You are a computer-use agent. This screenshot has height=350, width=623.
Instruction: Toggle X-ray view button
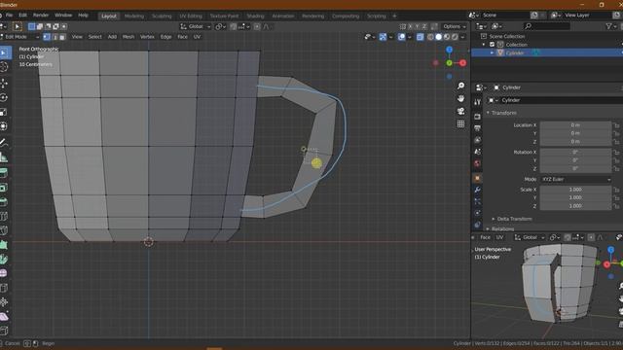point(420,37)
